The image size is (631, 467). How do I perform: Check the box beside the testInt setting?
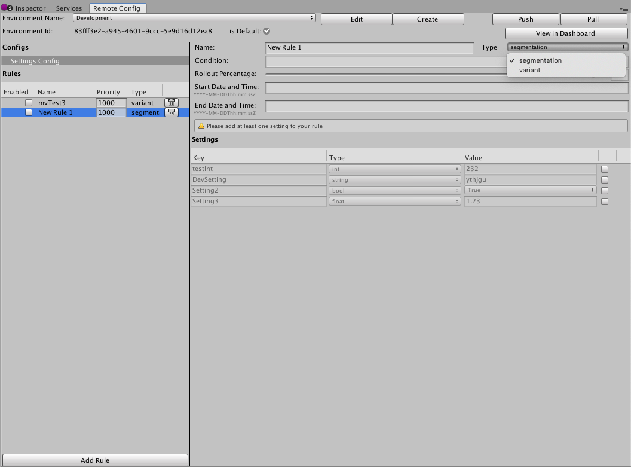[x=604, y=169]
